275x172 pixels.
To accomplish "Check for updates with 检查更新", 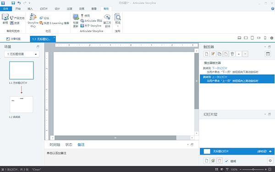I will [76, 21].
